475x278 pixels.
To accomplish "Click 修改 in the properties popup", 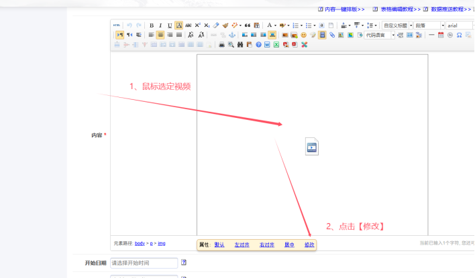I will coord(309,245).
